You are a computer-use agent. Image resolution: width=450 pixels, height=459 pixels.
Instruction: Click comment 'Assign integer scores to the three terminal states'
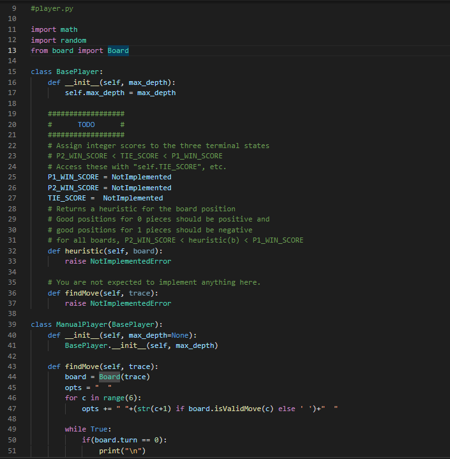159,146
